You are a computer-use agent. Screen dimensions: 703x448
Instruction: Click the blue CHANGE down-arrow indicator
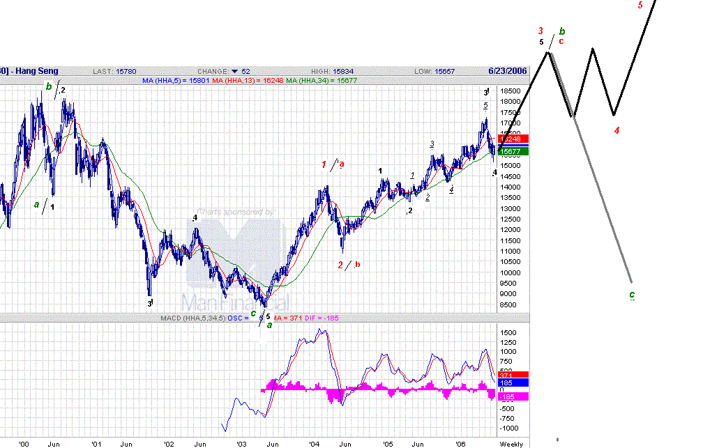tap(234, 71)
